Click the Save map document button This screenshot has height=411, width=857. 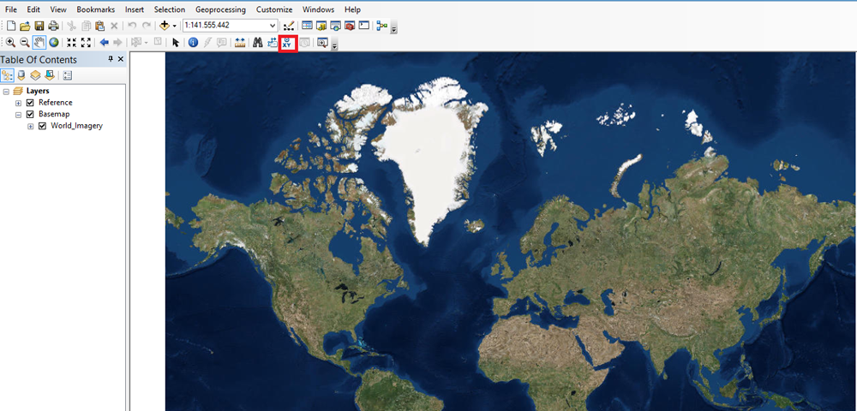39,26
